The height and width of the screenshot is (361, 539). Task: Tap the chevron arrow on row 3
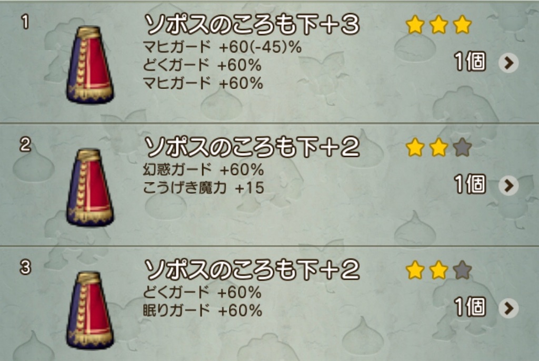tap(508, 308)
